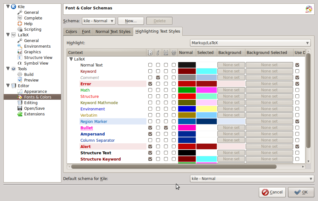Click the Italic column header icon

[x=158, y=53]
